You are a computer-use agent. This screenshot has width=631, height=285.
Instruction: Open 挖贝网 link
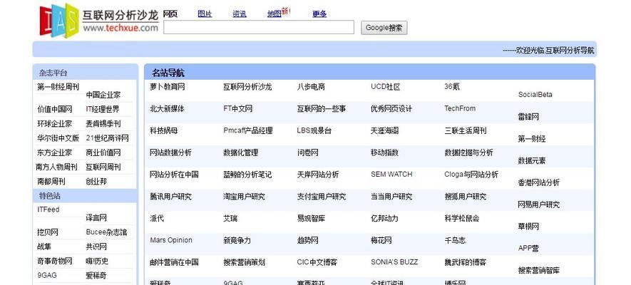point(48,232)
